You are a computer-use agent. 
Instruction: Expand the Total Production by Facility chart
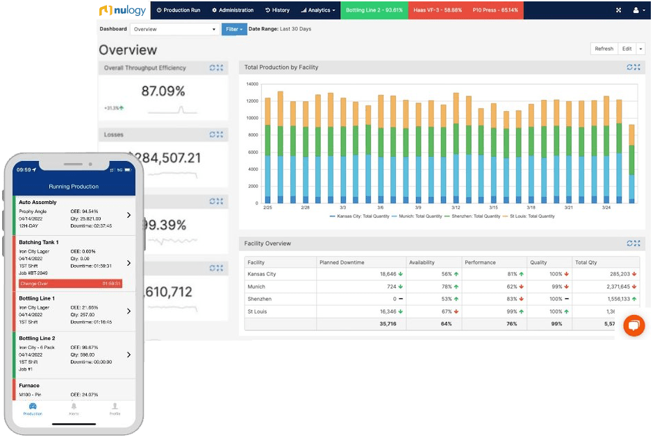[637, 67]
